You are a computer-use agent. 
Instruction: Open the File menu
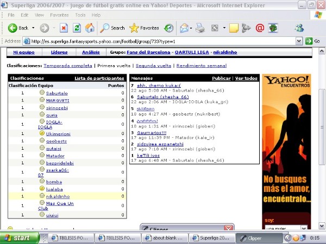point(11,15)
